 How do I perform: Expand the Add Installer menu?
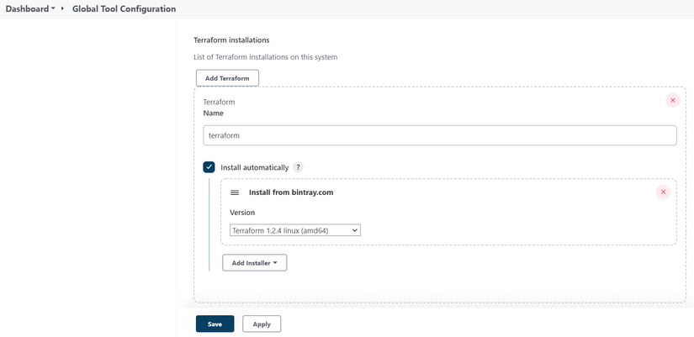[254, 263]
